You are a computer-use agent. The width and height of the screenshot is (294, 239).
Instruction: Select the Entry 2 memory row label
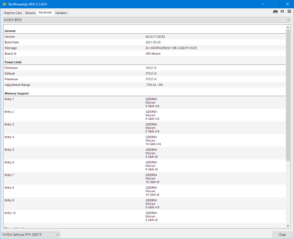point(9,112)
